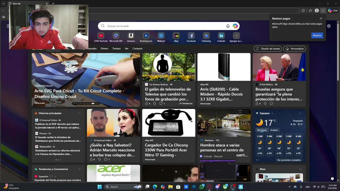
Task: Start voice search with the microphone
Action: [x=228, y=26]
